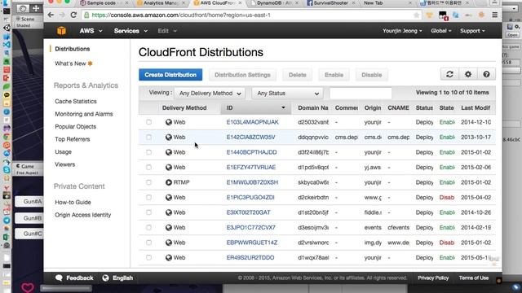The height and width of the screenshot is (293, 522).
Task: Open the Younjin Jeong account menu
Action: click(x=402, y=31)
